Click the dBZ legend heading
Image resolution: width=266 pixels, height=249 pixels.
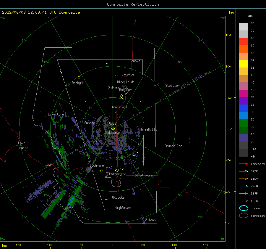point(251,16)
